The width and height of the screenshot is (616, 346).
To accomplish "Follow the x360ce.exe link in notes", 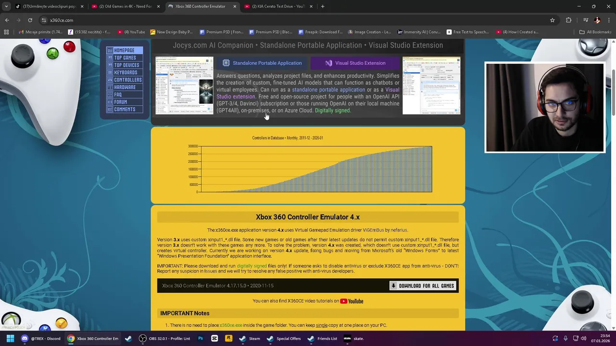I will [x=231, y=325].
